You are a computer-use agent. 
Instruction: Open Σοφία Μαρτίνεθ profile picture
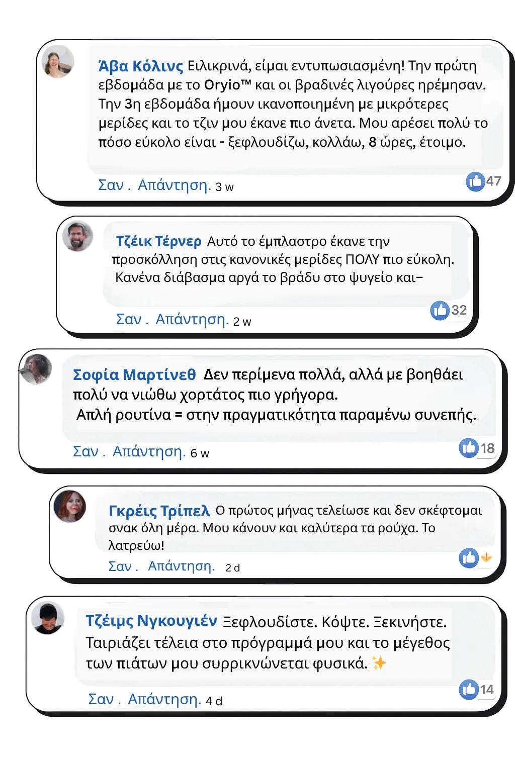[36, 369]
